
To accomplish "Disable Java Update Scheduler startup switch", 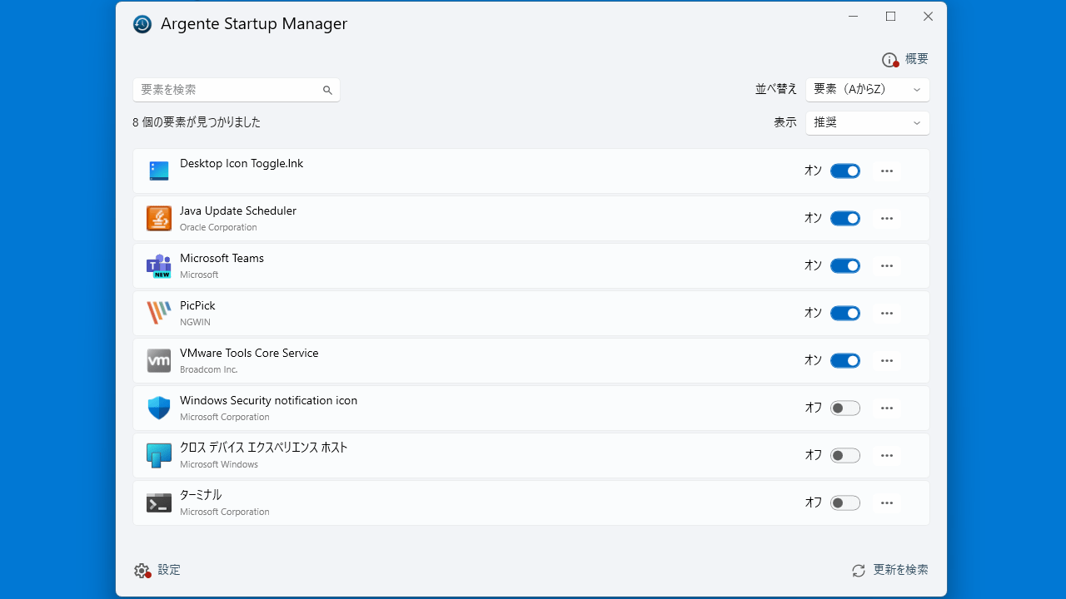I will (845, 218).
